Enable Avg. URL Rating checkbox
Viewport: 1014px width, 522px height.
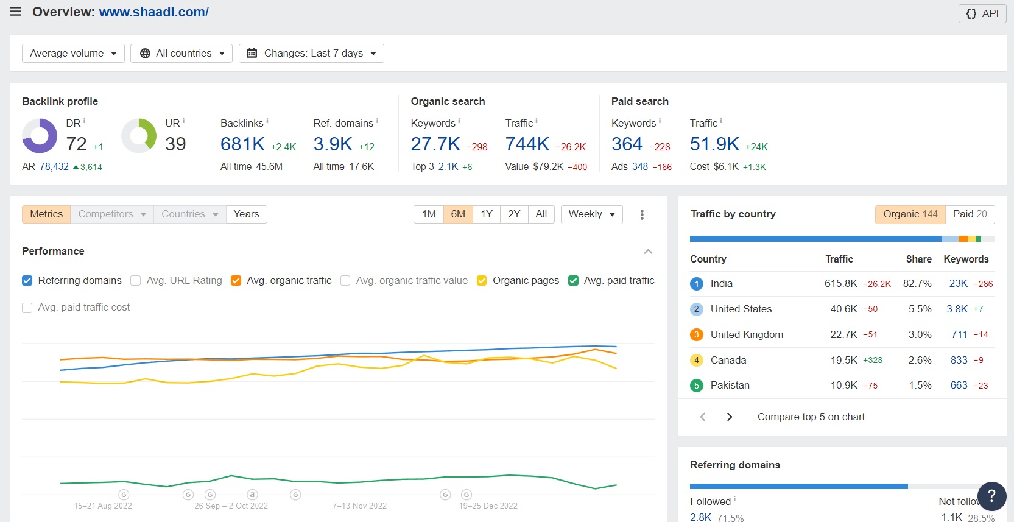tap(135, 280)
